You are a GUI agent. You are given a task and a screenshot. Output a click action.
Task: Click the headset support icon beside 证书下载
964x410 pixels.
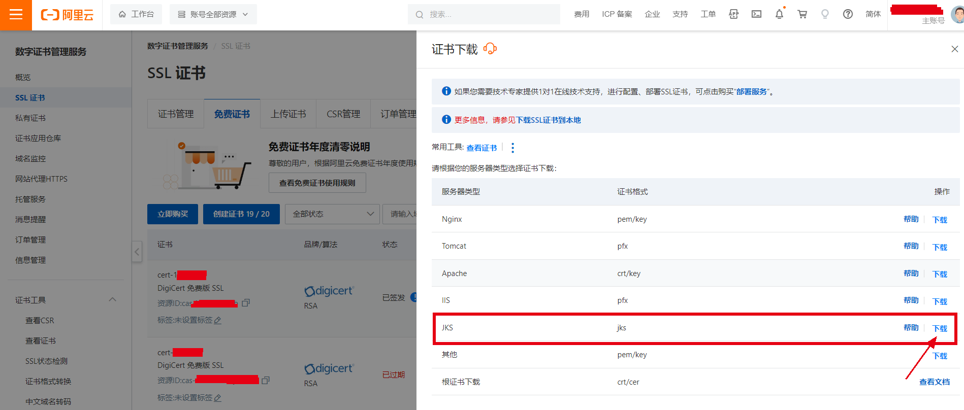pyautogui.click(x=490, y=49)
